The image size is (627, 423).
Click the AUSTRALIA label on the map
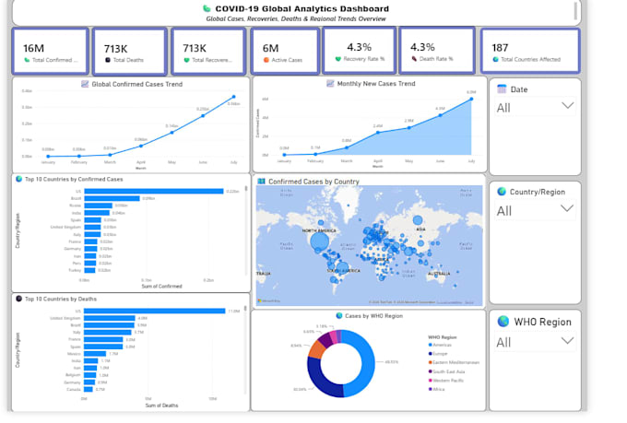(x=439, y=274)
